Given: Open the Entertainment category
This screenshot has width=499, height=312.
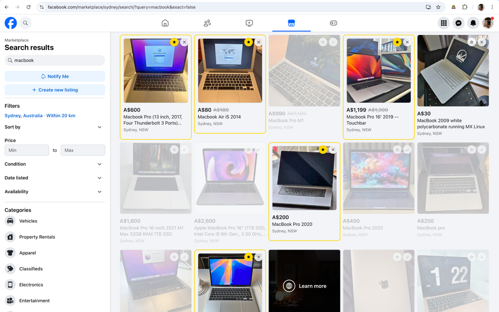Looking at the screenshot, I should click(x=55, y=301).
